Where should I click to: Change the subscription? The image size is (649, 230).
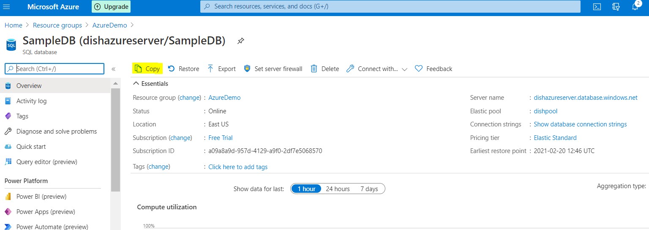click(180, 138)
